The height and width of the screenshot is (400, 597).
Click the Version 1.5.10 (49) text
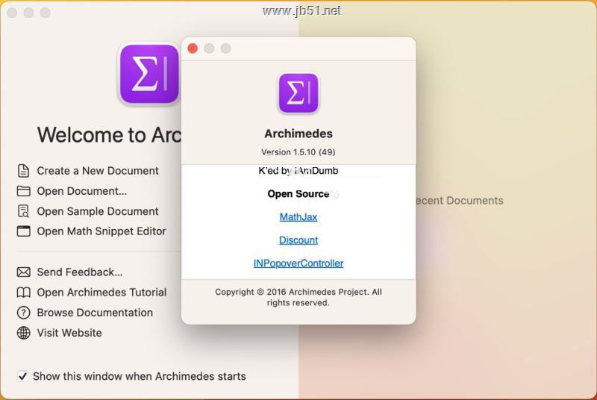coord(298,152)
